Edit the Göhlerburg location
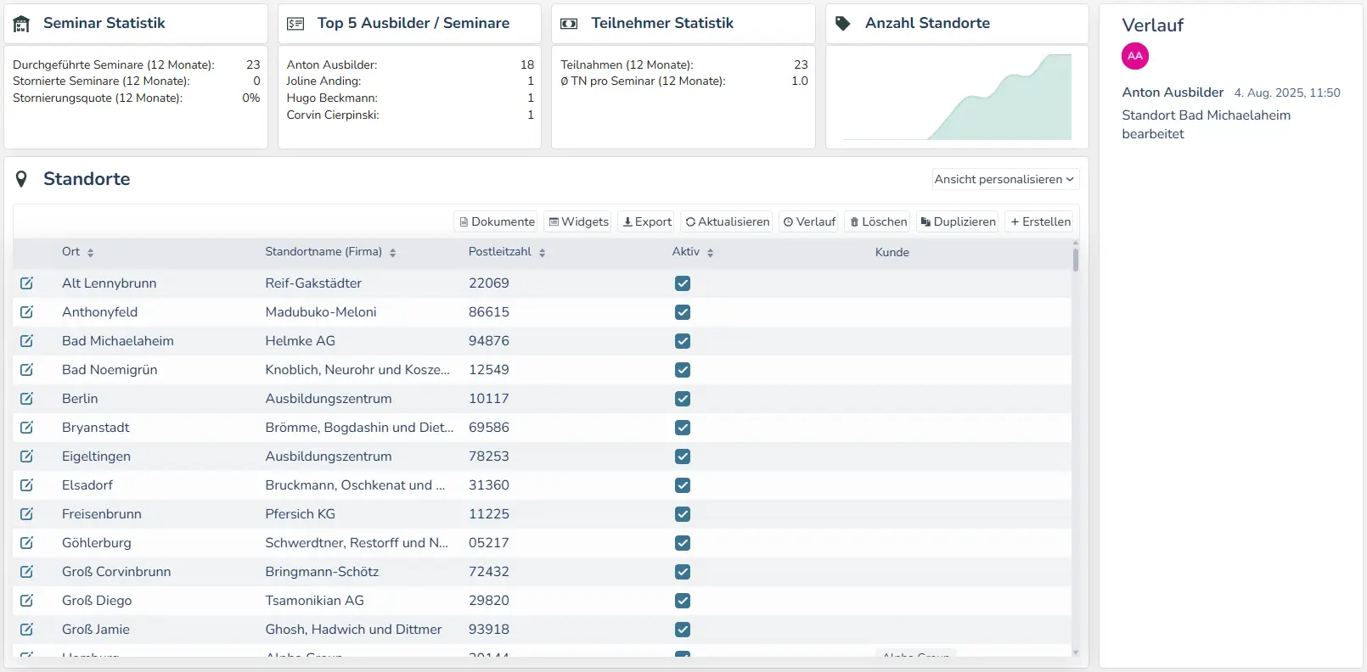 (x=27, y=543)
